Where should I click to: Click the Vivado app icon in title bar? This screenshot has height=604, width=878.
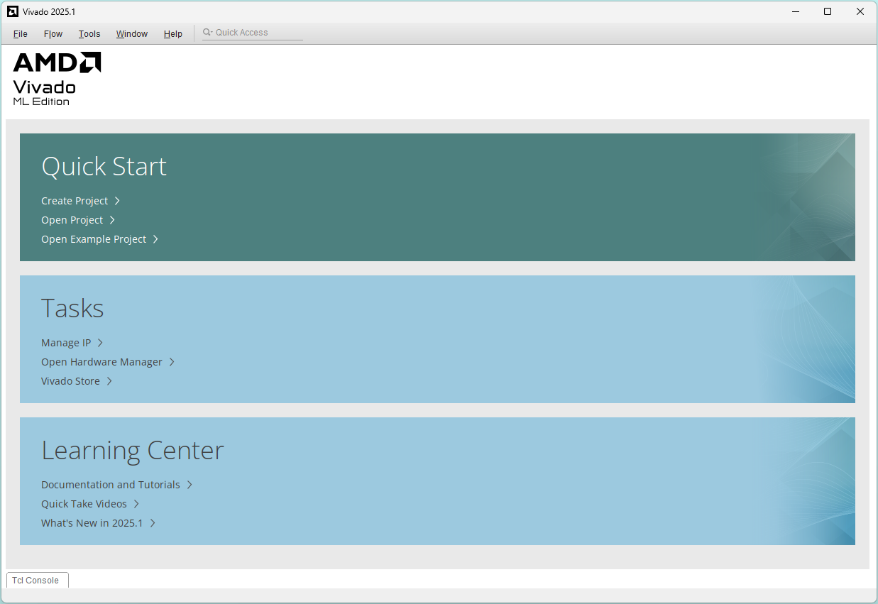tap(12, 11)
